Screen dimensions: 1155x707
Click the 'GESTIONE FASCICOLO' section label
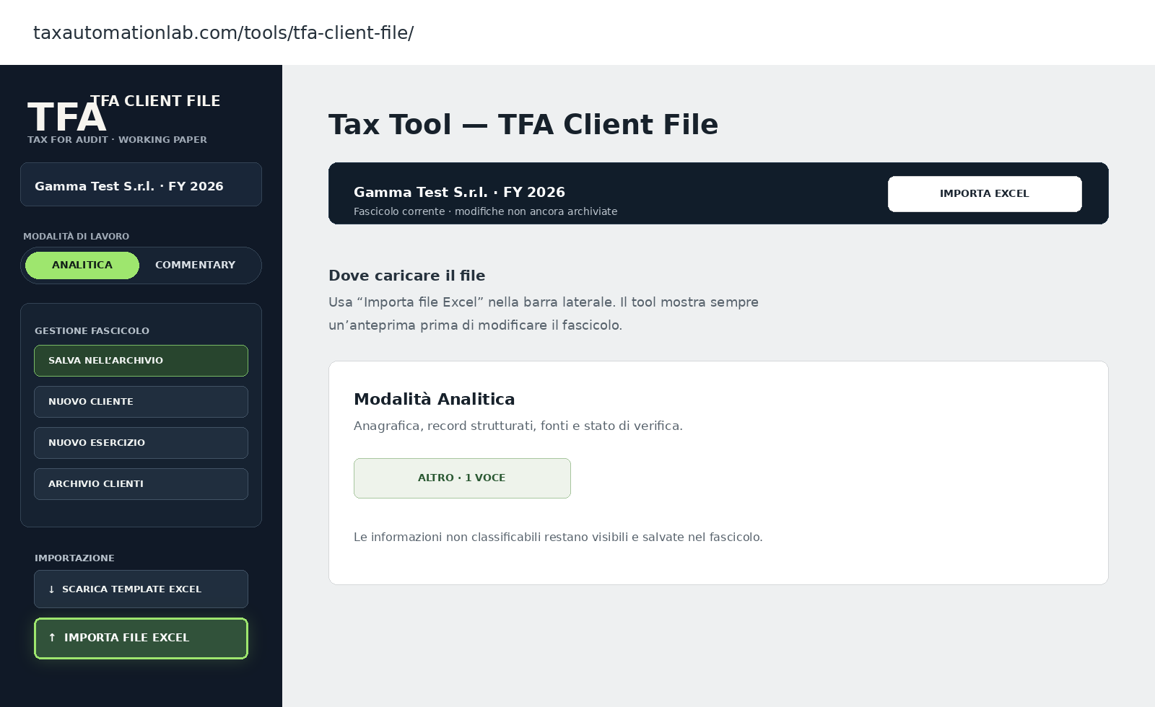coord(92,331)
